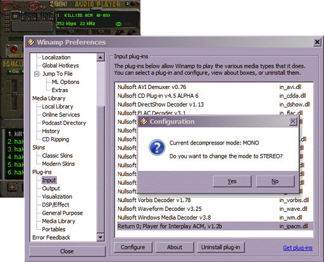Screen dimensions: 324x262
Task: Open ML Options under Jump To File
Action: [x=65, y=82]
